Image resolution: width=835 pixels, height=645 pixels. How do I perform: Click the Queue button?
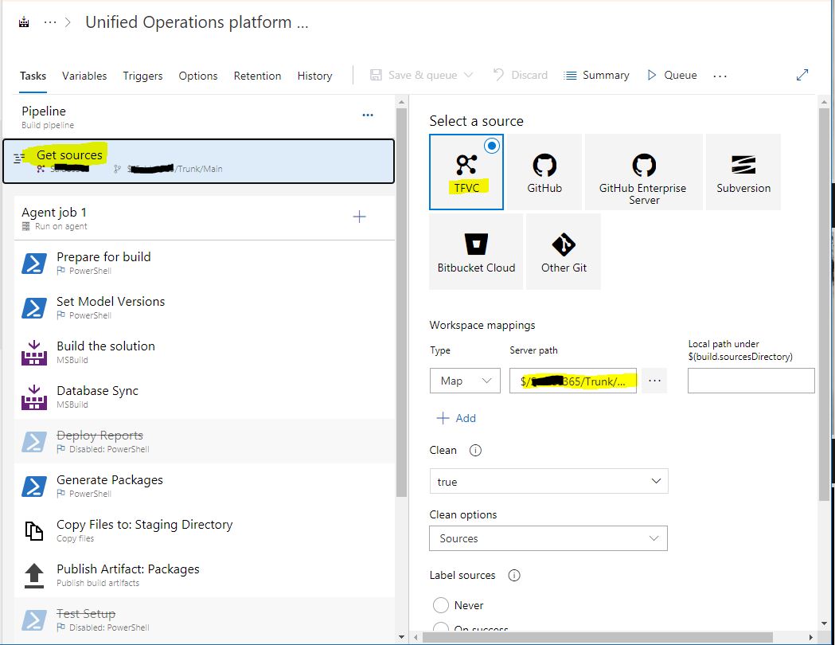tap(672, 75)
